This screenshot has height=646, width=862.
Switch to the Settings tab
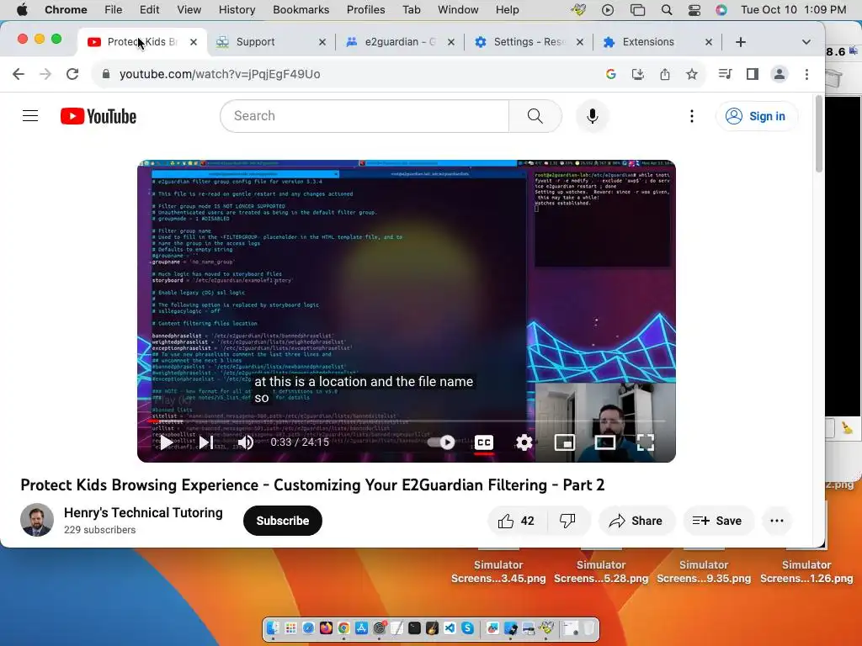(x=528, y=42)
